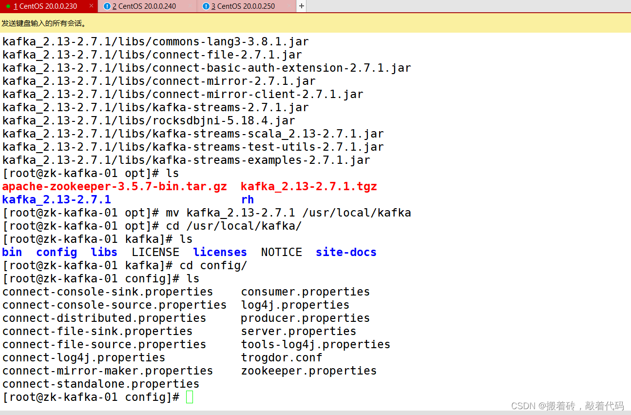This screenshot has height=415, width=631.
Task: Click consumer.properties file name
Action: pos(306,292)
